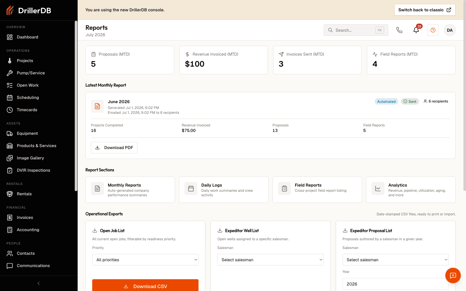The width and height of the screenshot is (466, 291).
Task: Click the DrillerDB flame logo
Action: (10, 10)
